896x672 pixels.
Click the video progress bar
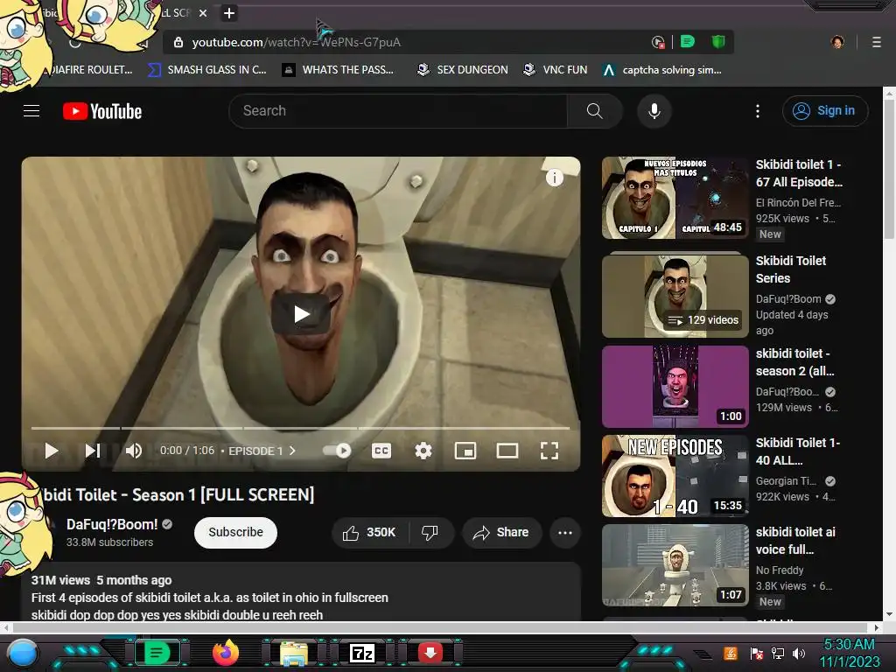301,427
